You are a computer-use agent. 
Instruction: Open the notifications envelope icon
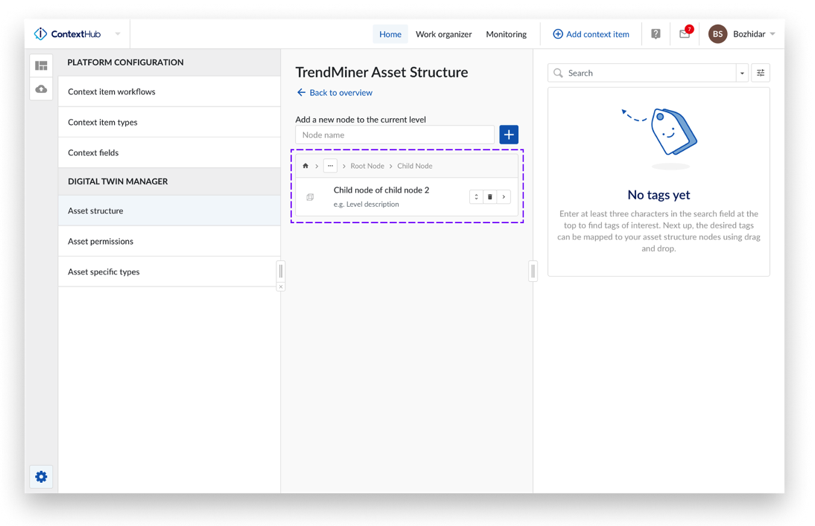684,34
